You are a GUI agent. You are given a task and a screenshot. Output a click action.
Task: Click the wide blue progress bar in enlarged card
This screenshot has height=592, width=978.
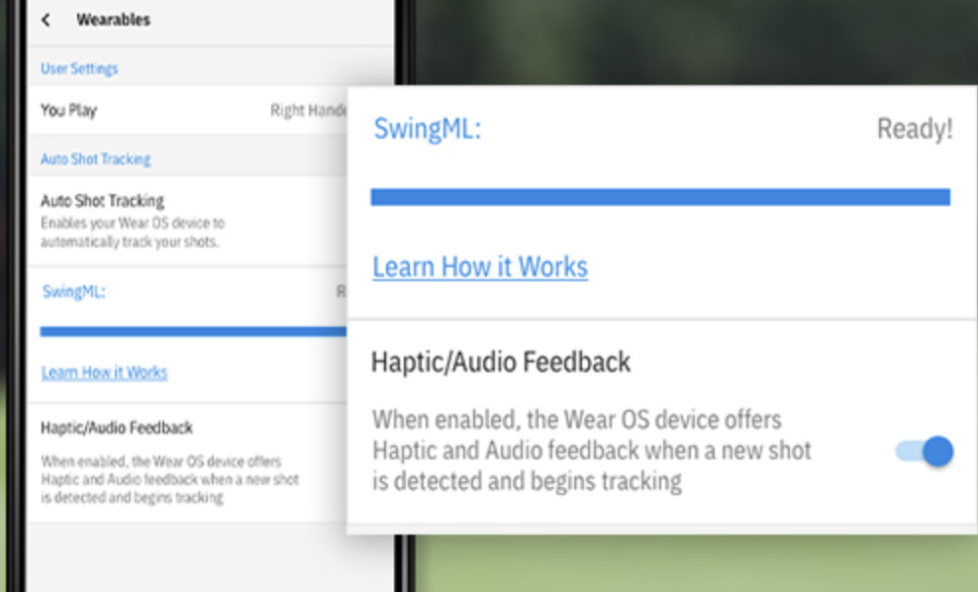coord(659,197)
